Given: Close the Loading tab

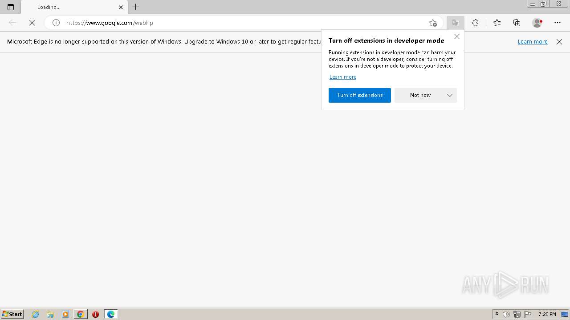Looking at the screenshot, I should click(x=121, y=7).
